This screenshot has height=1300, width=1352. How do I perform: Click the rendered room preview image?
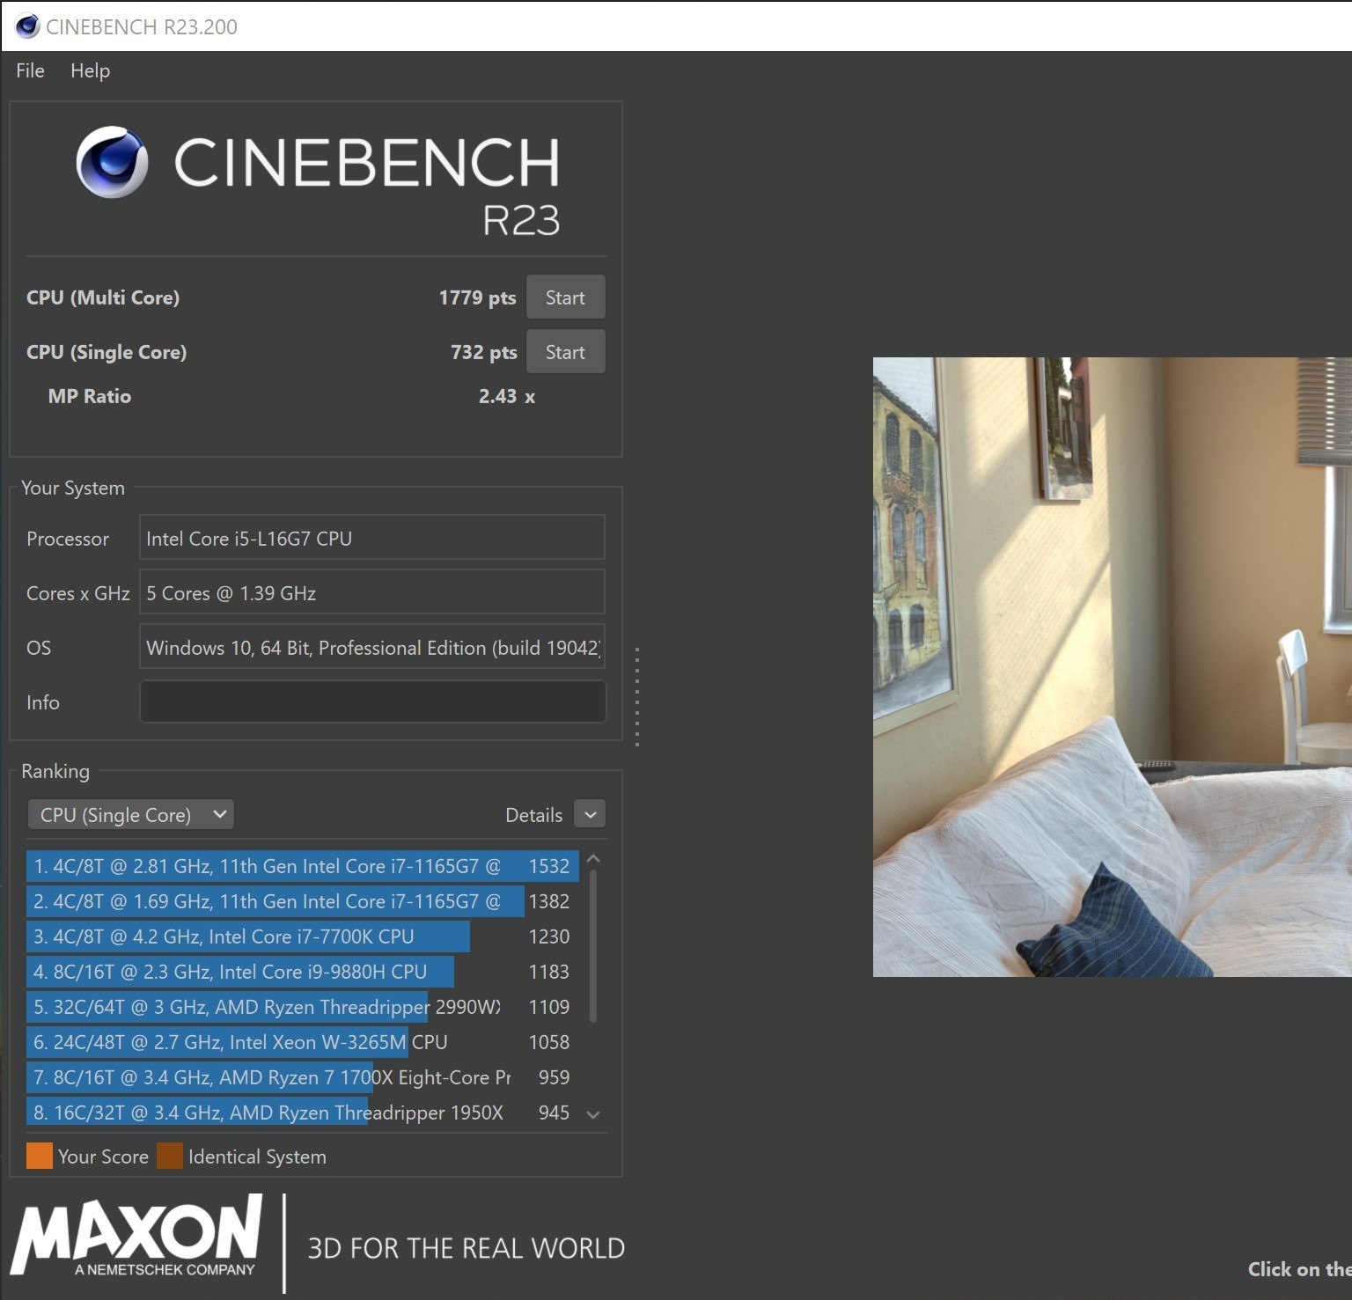1113,666
